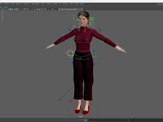Toggle the view transform icon beside color space dropdown
Viewport: 163px width, 122px height.
(59, 9)
